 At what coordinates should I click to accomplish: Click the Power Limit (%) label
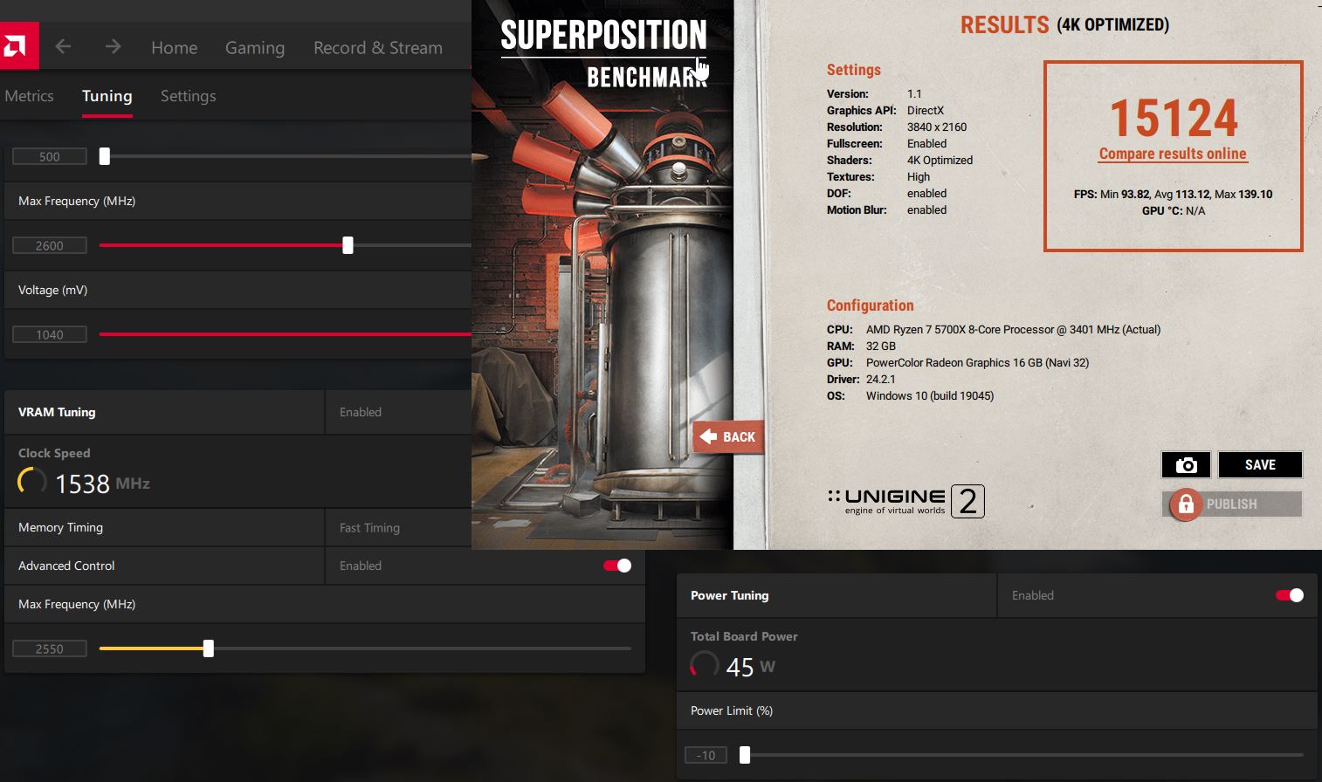[732, 710]
